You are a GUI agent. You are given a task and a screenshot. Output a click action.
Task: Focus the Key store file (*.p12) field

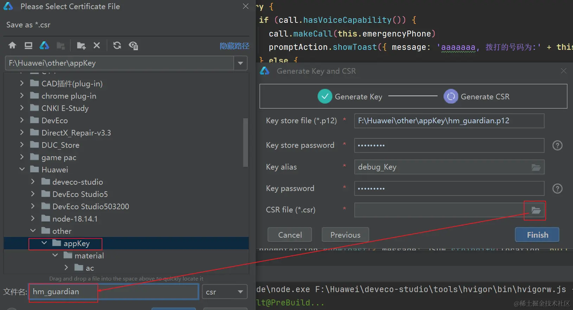click(449, 121)
